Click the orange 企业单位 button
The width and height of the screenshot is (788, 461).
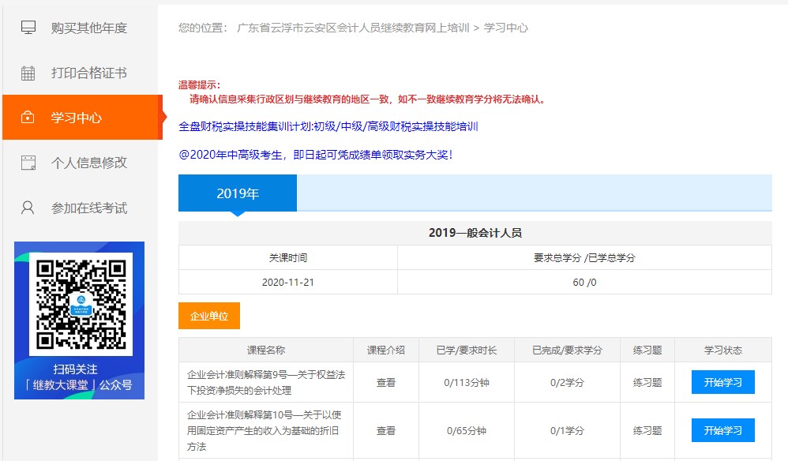[x=208, y=316]
